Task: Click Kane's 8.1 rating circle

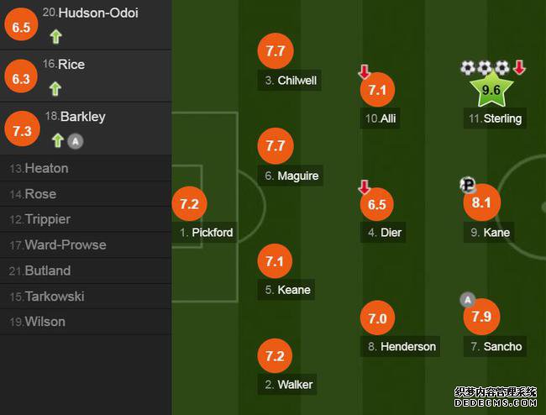Action: click(x=482, y=202)
